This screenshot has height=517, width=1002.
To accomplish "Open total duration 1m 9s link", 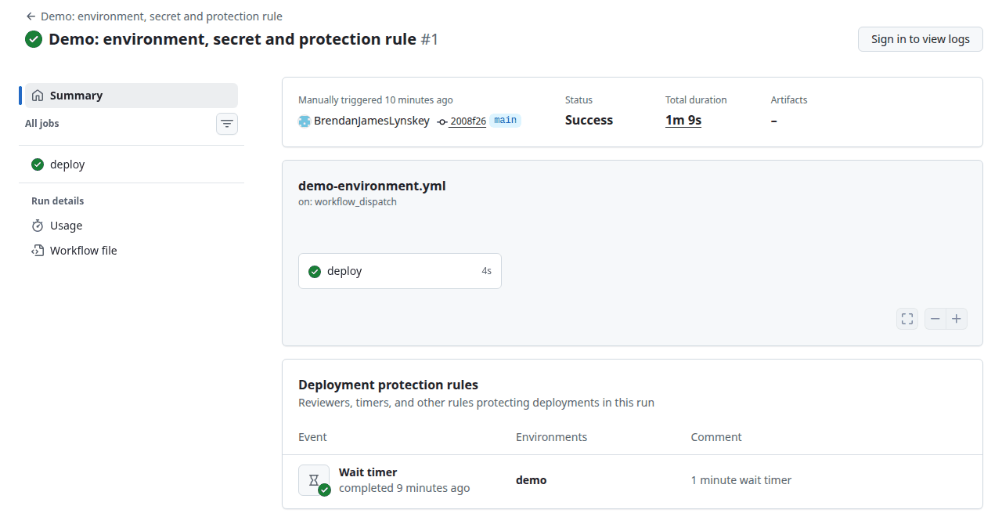I will [683, 121].
